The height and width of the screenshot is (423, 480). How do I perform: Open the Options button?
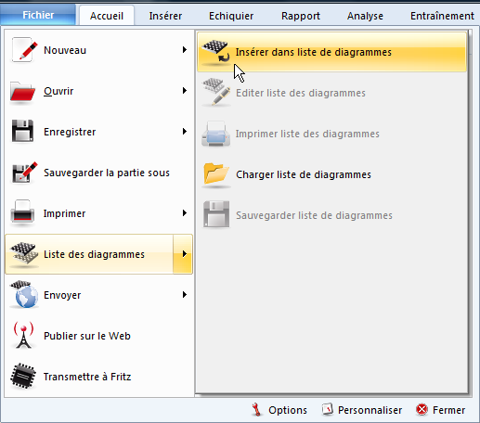pyautogui.click(x=279, y=410)
